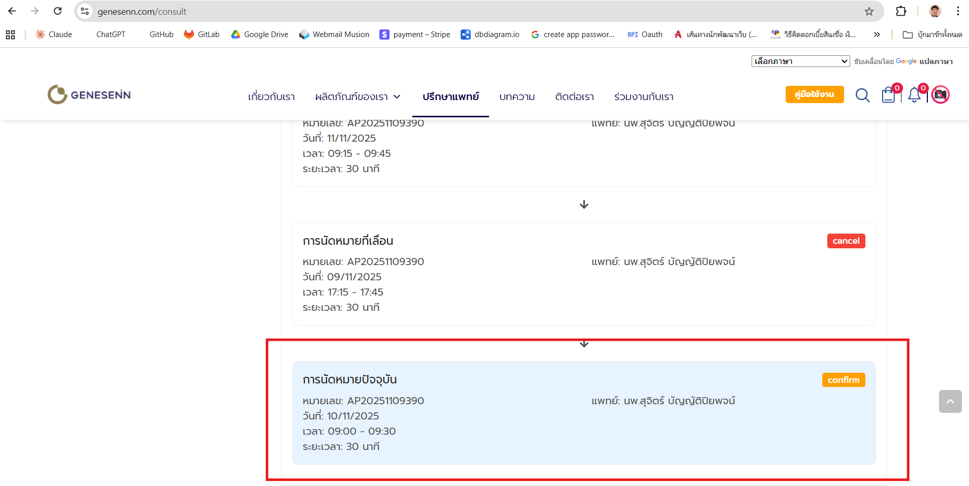Go to the บทความ menu item
Image resolution: width=969 pixels, height=486 pixels.
pos(517,96)
